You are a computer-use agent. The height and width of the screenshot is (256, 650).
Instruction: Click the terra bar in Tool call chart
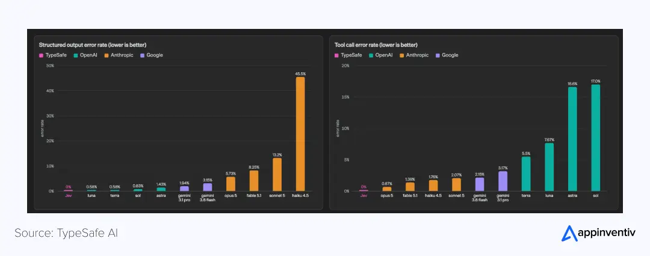tap(526, 174)
